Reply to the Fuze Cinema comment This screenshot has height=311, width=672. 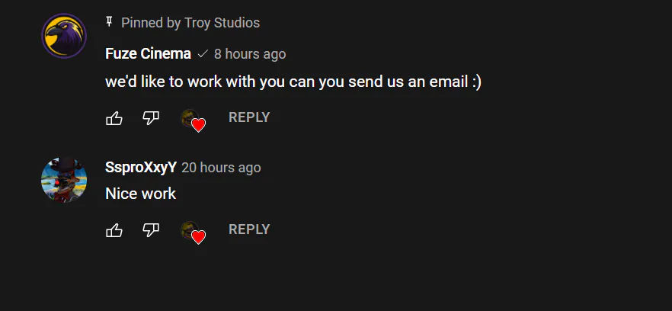point(249,117)
